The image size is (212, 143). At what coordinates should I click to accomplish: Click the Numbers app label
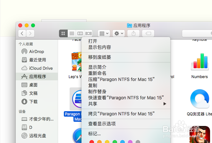(x=199, y=77)
